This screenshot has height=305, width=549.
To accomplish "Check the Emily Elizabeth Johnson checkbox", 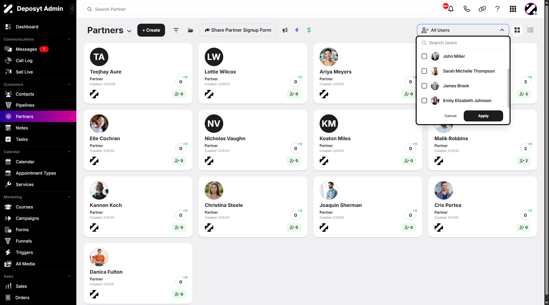I will coord(424,101).
